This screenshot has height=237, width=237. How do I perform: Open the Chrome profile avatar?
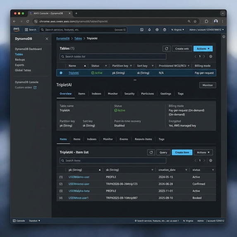pos(216,22)
